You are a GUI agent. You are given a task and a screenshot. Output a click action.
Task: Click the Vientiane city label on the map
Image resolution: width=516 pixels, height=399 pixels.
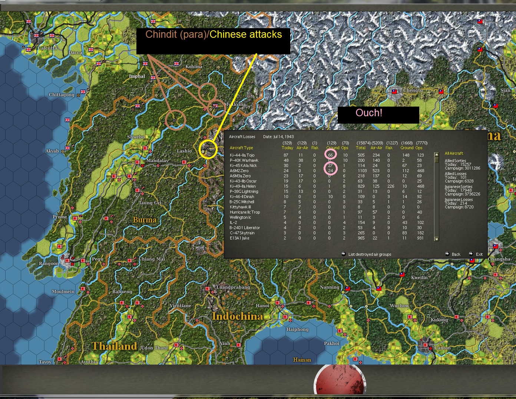[180, 306]
